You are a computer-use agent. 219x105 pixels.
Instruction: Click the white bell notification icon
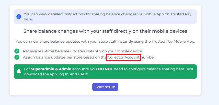click(x=19, y=72)
